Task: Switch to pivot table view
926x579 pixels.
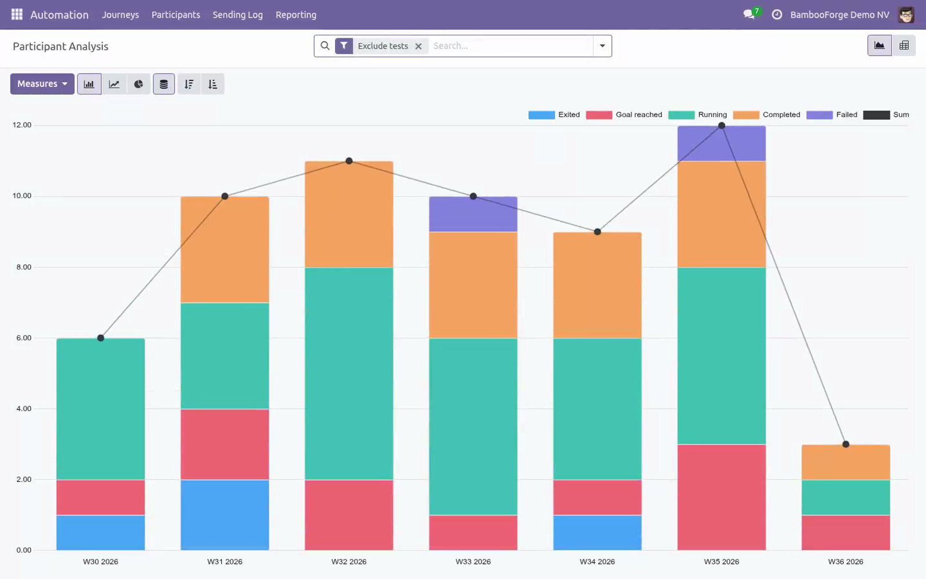Action: pyautogui.click(x=903, y=46)
